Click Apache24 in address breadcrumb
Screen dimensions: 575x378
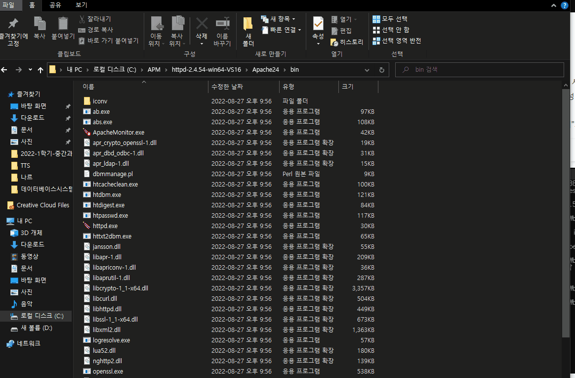pyautogui.click(x=265, y=69)
